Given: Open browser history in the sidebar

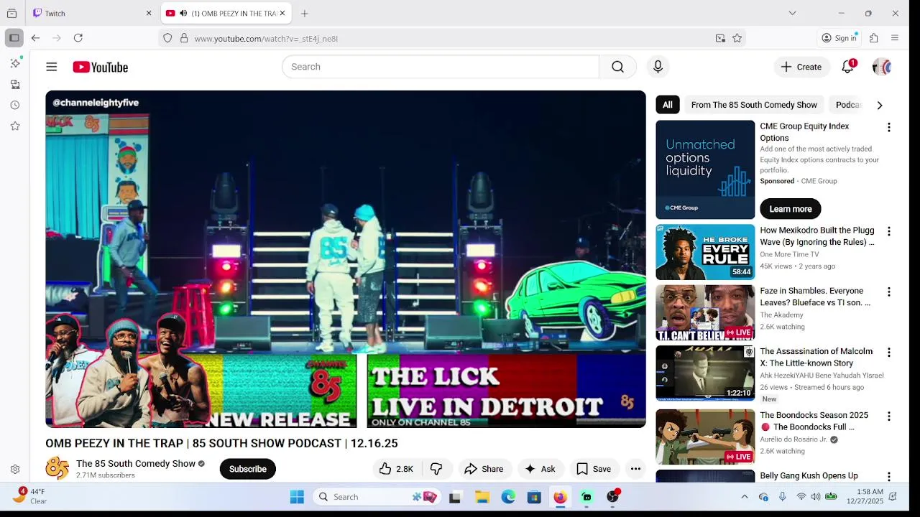Looking at the screenshot, I should click(x=15, y=105).
